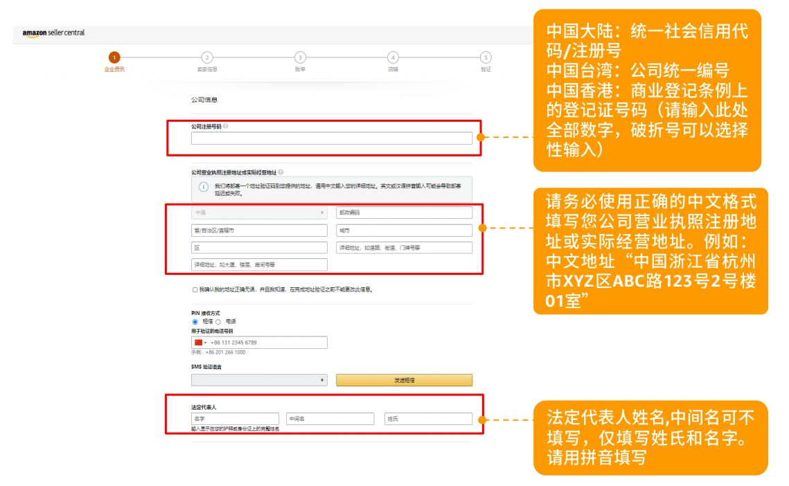Open the 中国 country dropdown
This screenshot has height=486, width=789.
[259, 213]
